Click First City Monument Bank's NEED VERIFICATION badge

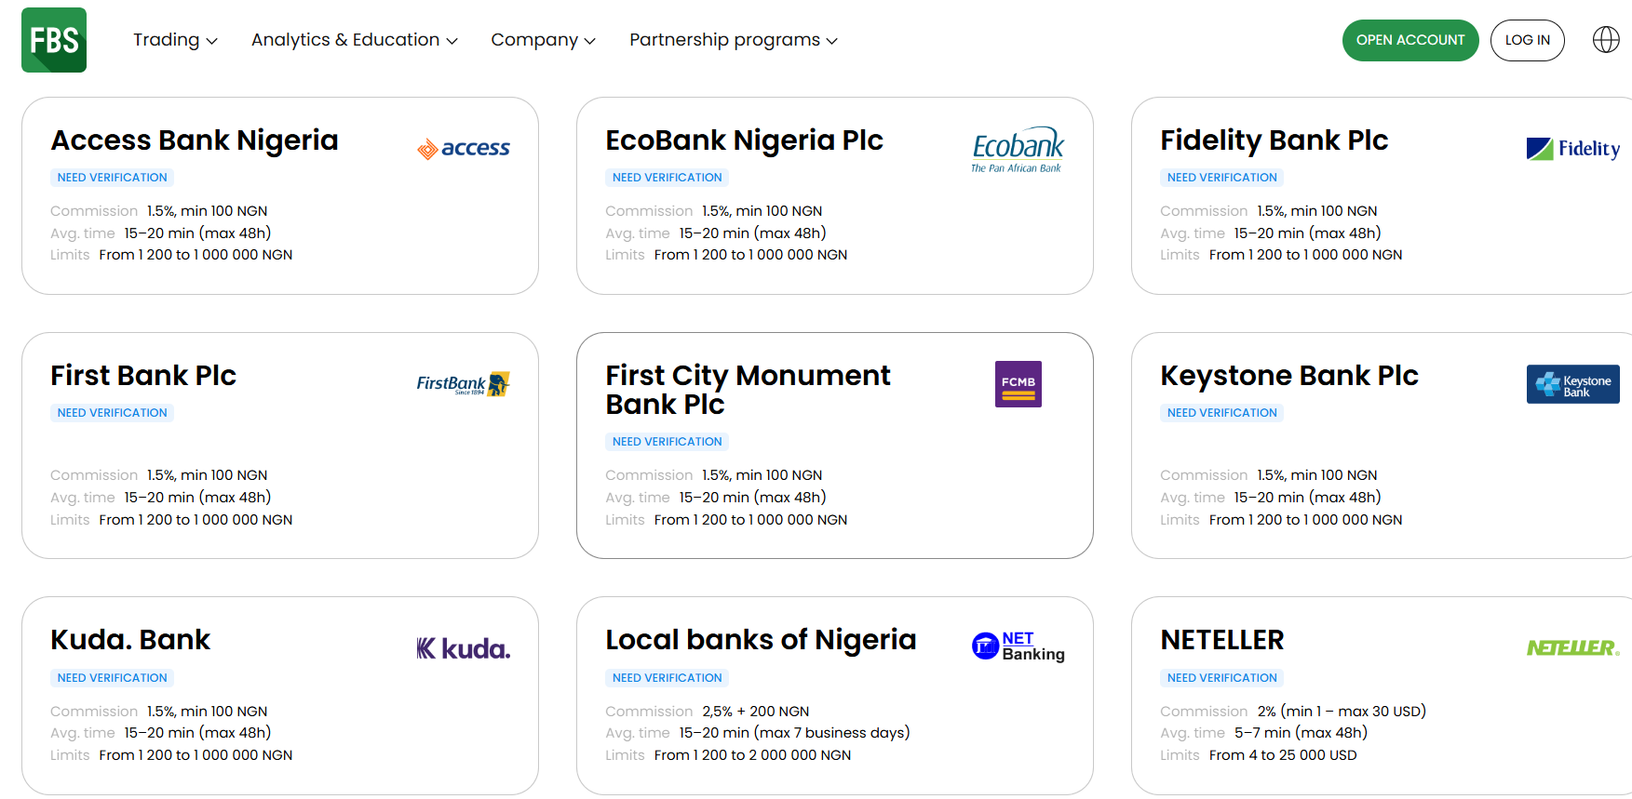point(667,442)
